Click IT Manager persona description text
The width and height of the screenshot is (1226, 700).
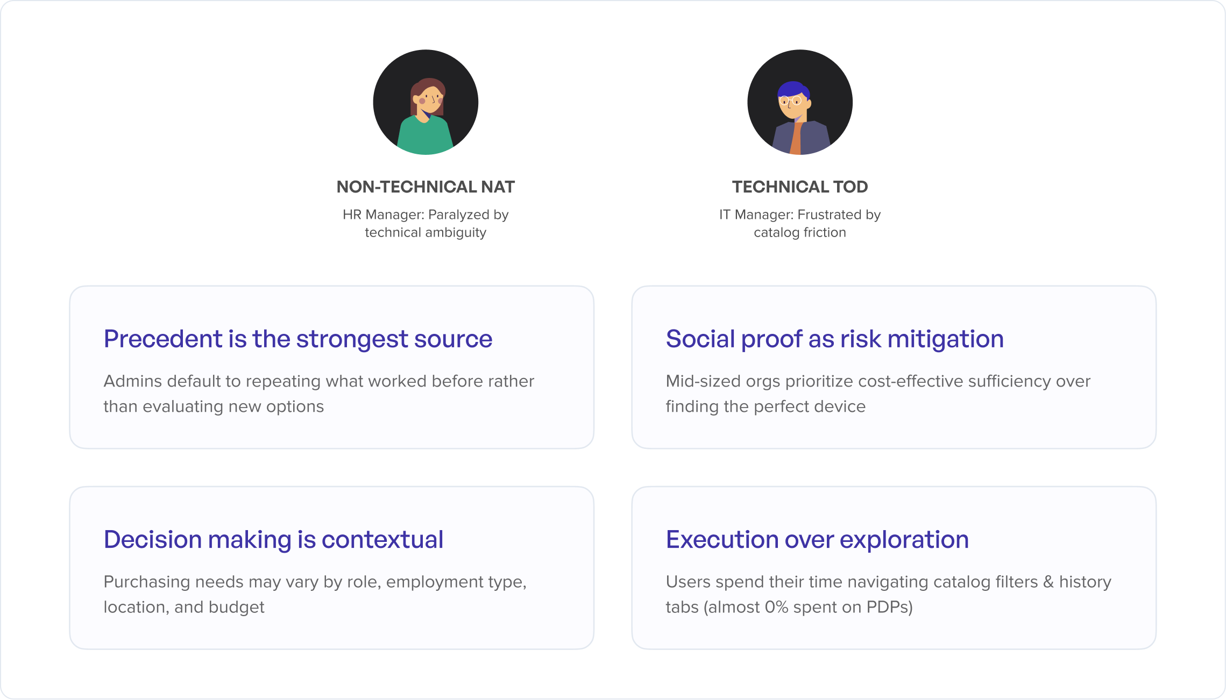(799, 223)
